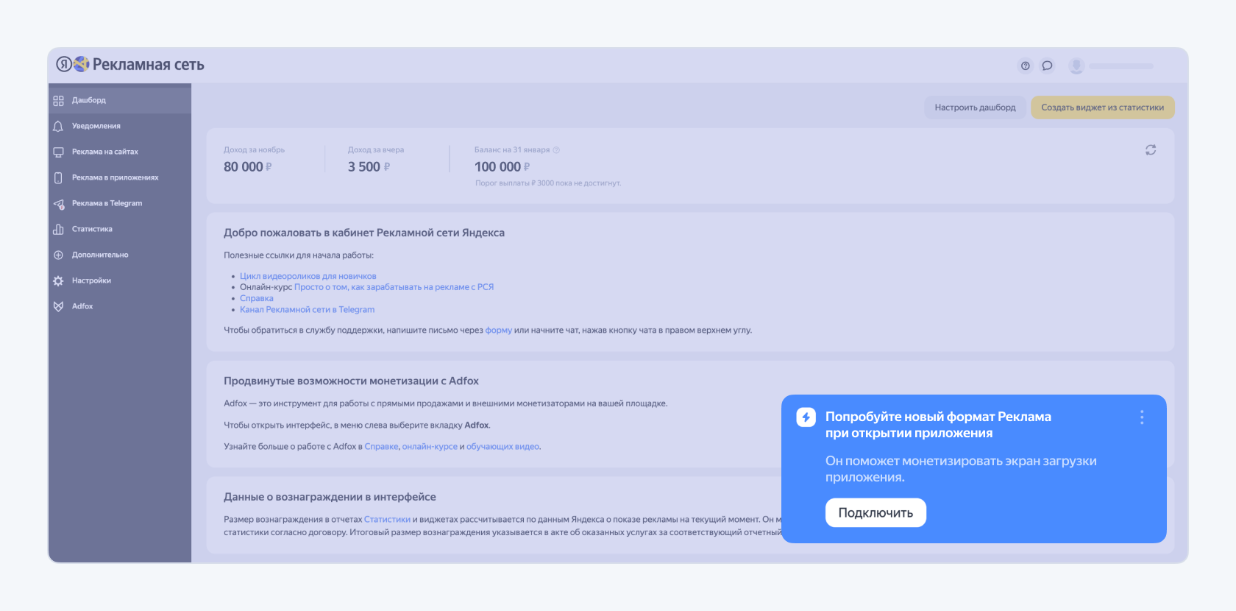This screenshot has width=1236, height=611.
Task: Click the lightning bolt icon in popup
Action: 806,417
